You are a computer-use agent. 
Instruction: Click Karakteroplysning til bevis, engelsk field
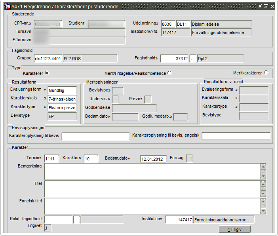tap(236, 136)
